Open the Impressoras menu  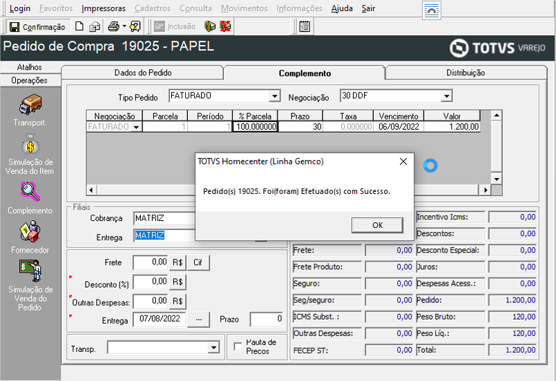point(104,8)
